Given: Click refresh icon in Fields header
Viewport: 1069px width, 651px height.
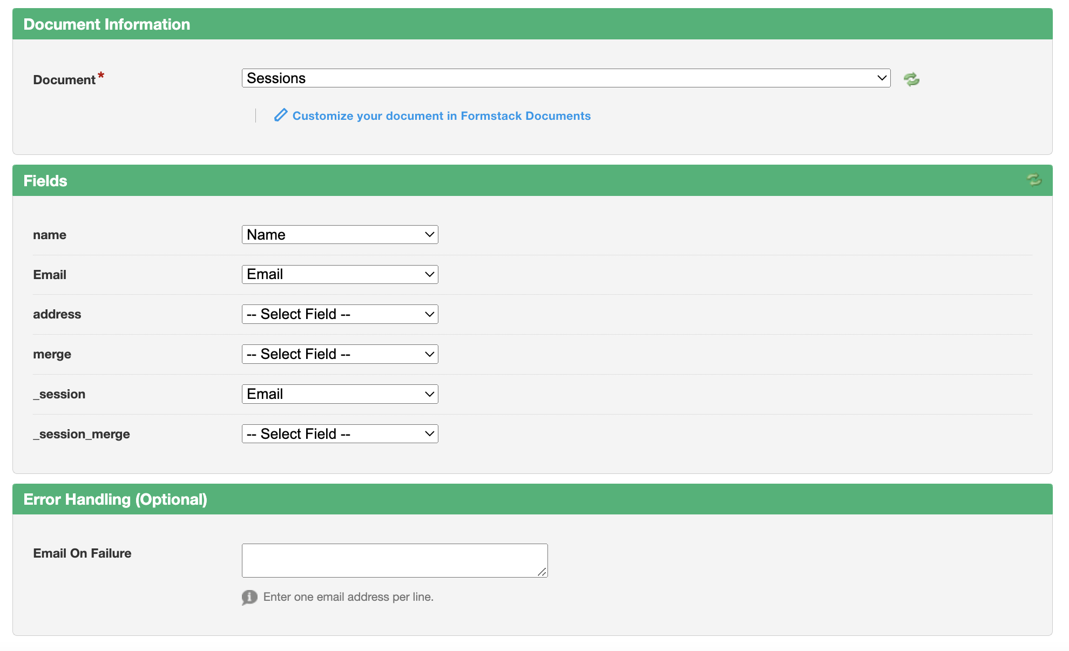Looking at the screenshot, I should coord(1034,180).
